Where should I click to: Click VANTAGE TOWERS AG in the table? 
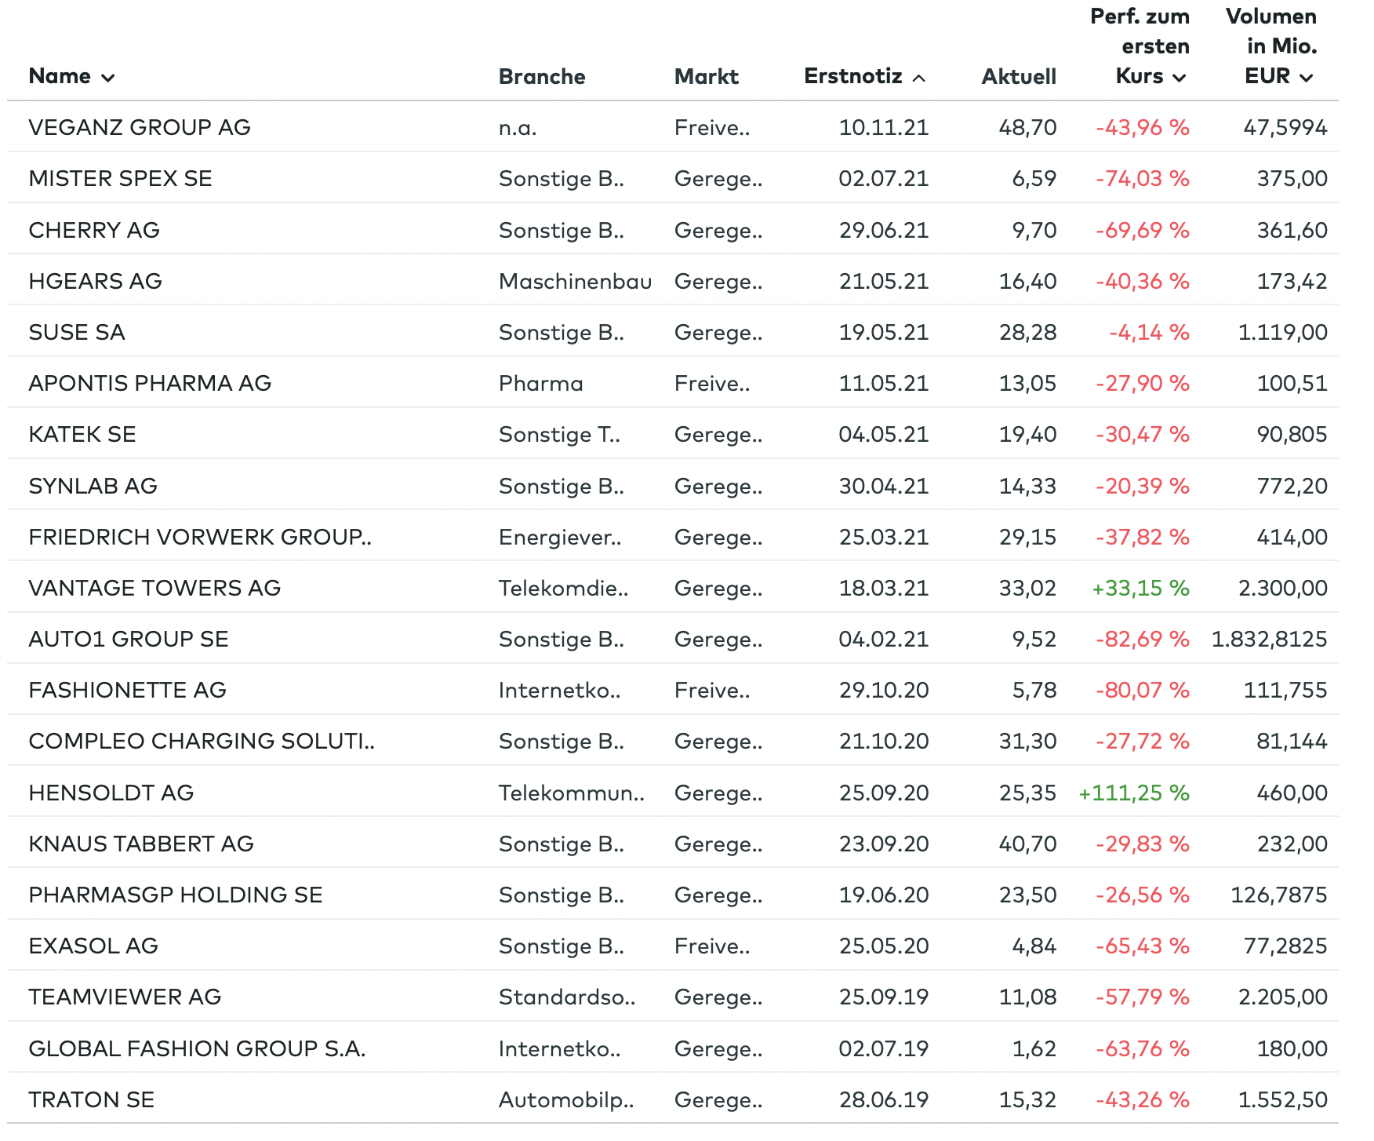click(x=154, y=588)
